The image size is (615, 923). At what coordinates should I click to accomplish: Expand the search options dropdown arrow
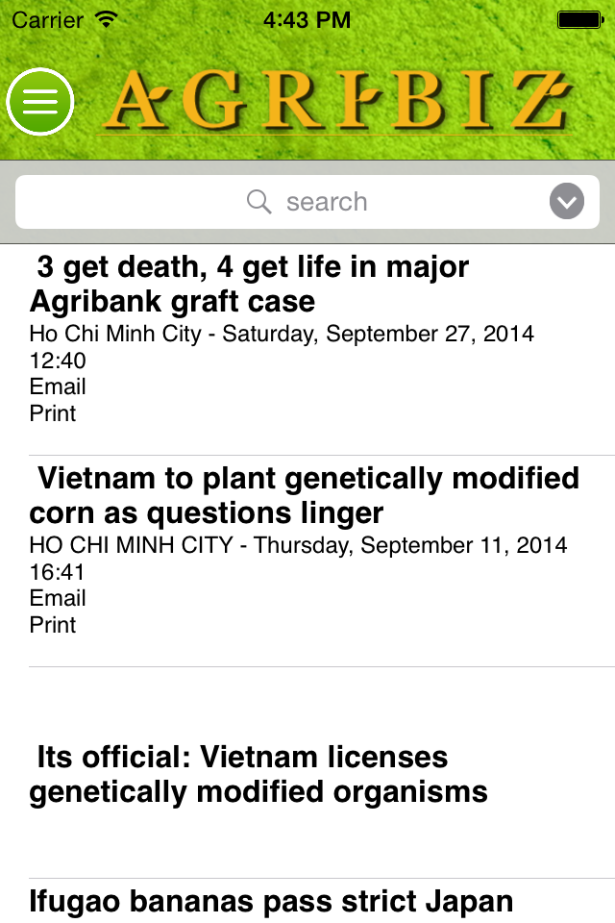point(567,201)
